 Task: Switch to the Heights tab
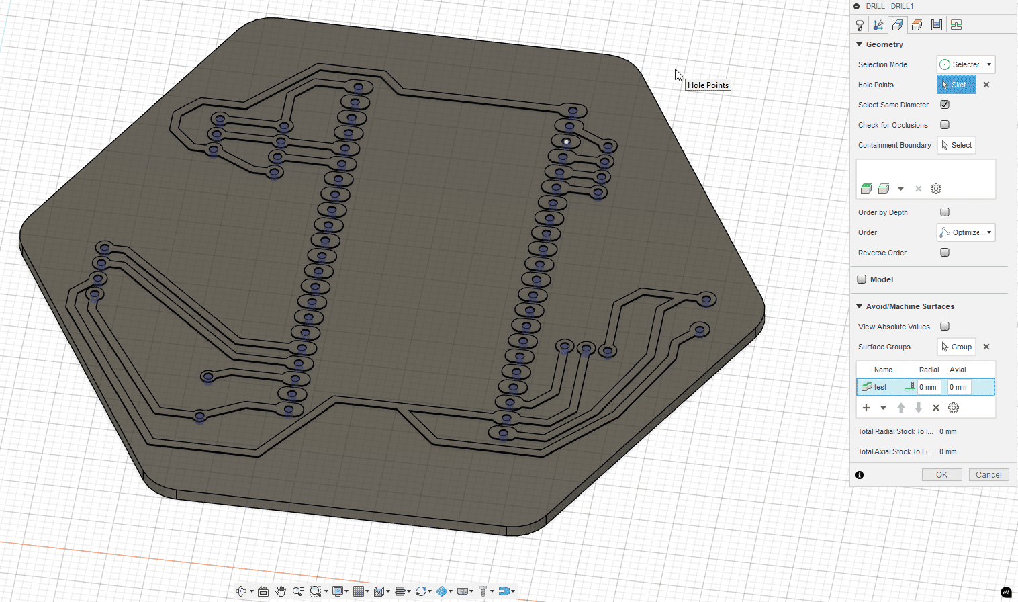[917, 25]
